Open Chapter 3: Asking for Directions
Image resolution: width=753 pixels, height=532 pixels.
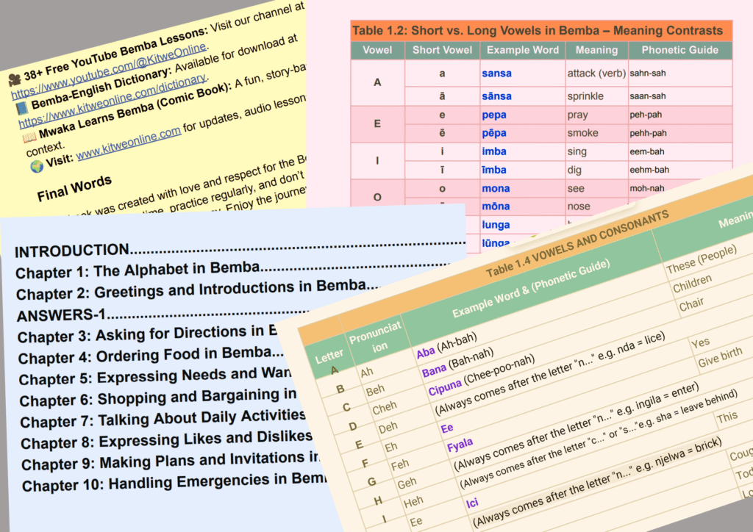pyautogui.click(x=147, y=334)
